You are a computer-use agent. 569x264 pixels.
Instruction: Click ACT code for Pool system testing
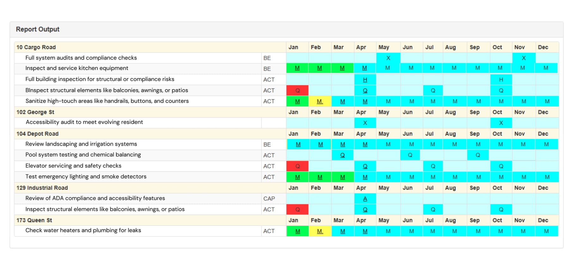coord(269,155)
